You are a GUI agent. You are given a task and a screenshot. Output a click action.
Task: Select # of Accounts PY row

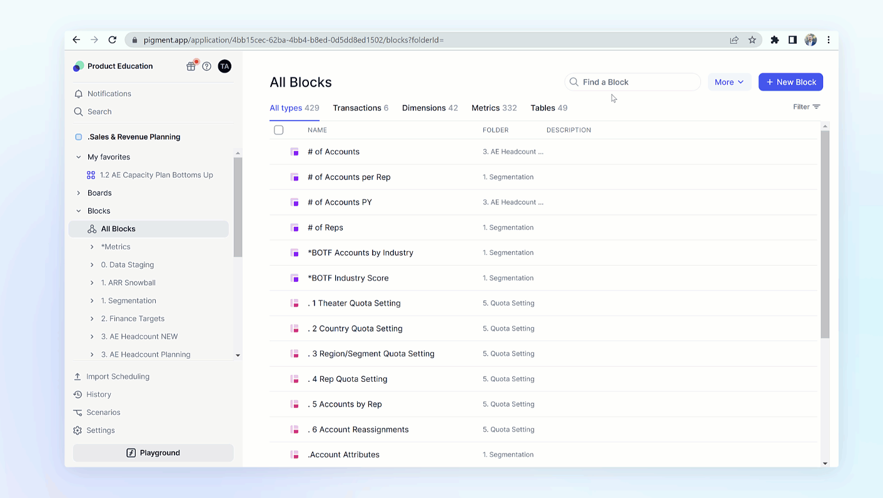click(543, 202)
